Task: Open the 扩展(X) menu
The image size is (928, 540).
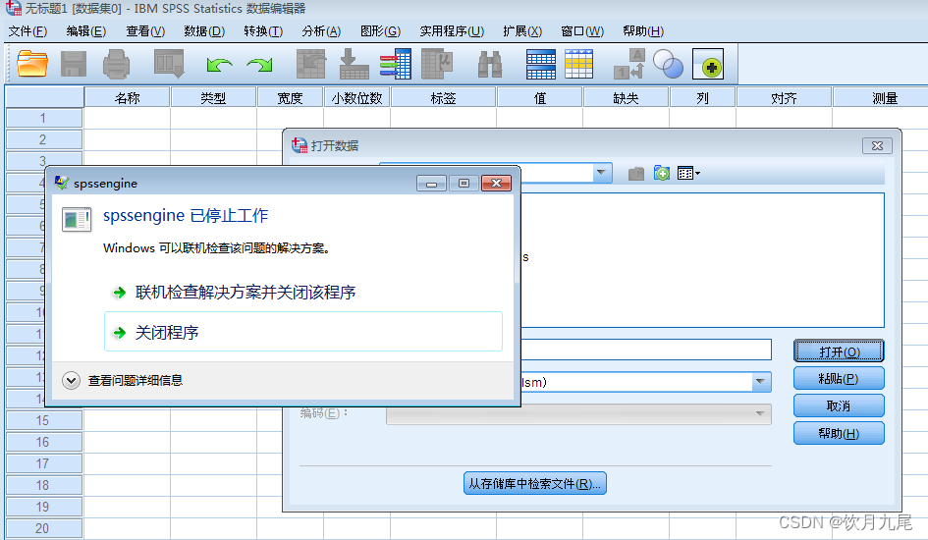Action: coord(522,30)
